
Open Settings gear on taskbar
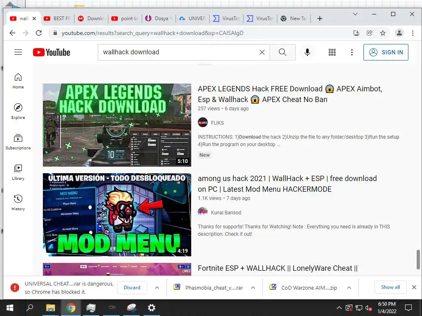click(152, 308)
